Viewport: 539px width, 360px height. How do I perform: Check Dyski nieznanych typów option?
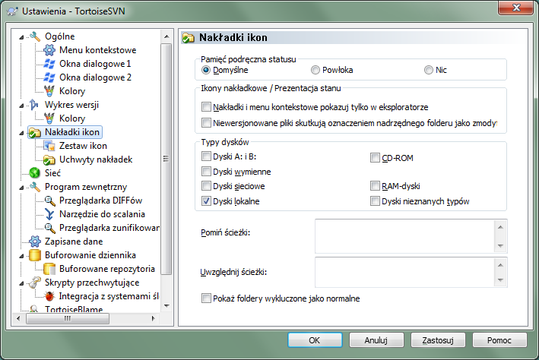375,201
